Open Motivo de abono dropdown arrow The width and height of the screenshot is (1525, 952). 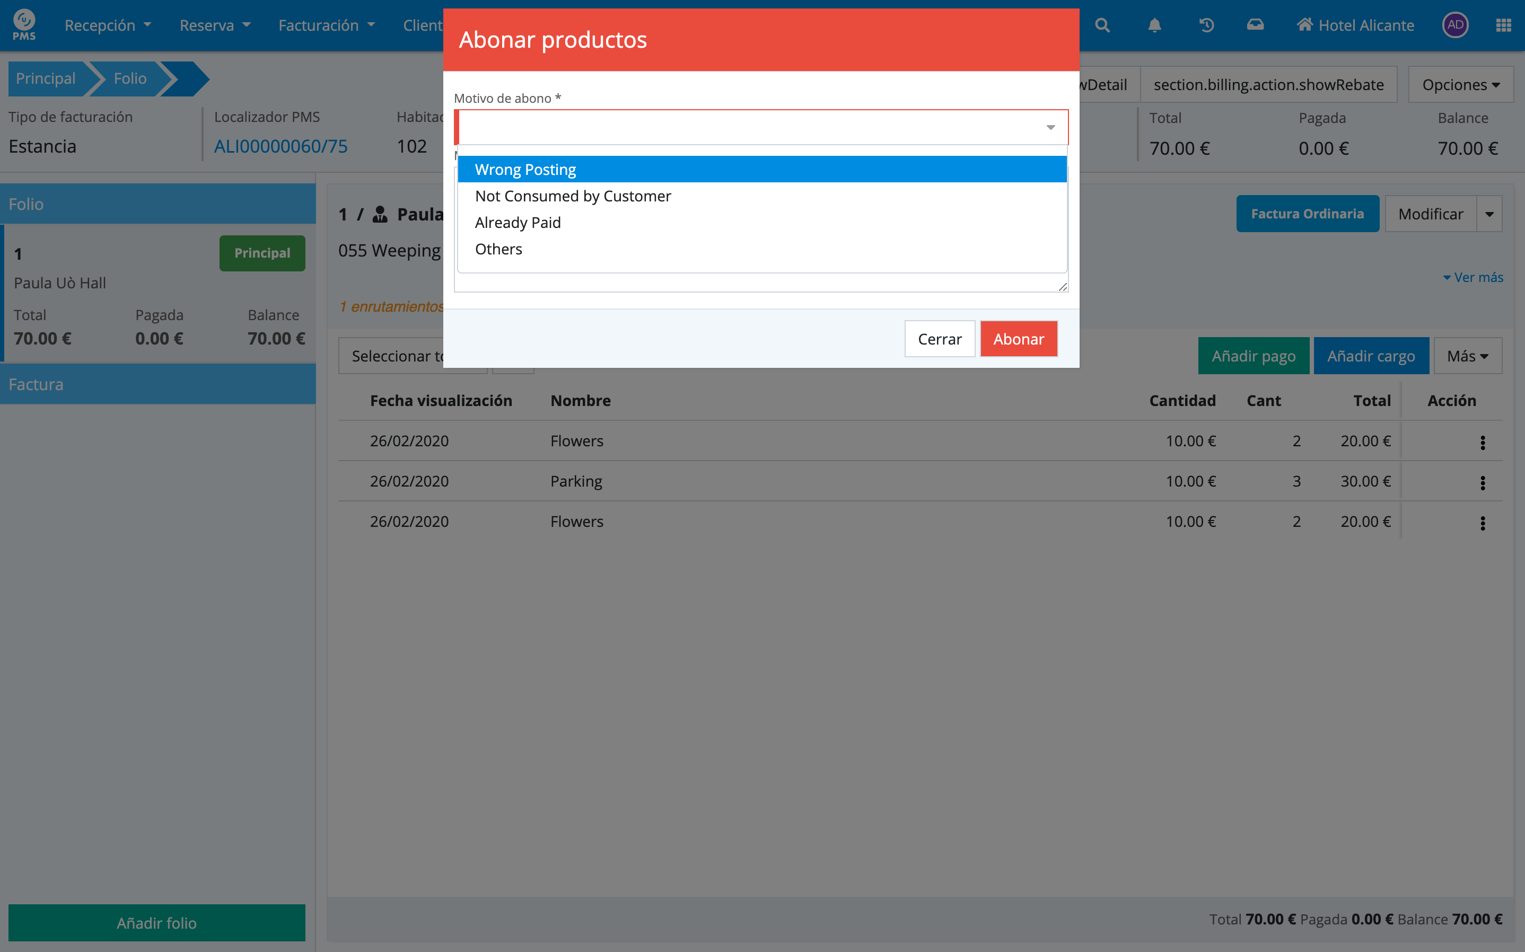click(1050, 127)
